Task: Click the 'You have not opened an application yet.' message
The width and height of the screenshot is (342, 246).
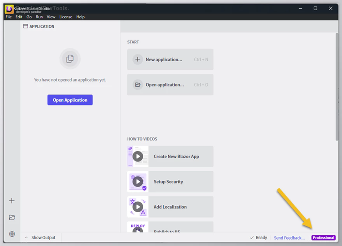Action: (x=70, y=80)
